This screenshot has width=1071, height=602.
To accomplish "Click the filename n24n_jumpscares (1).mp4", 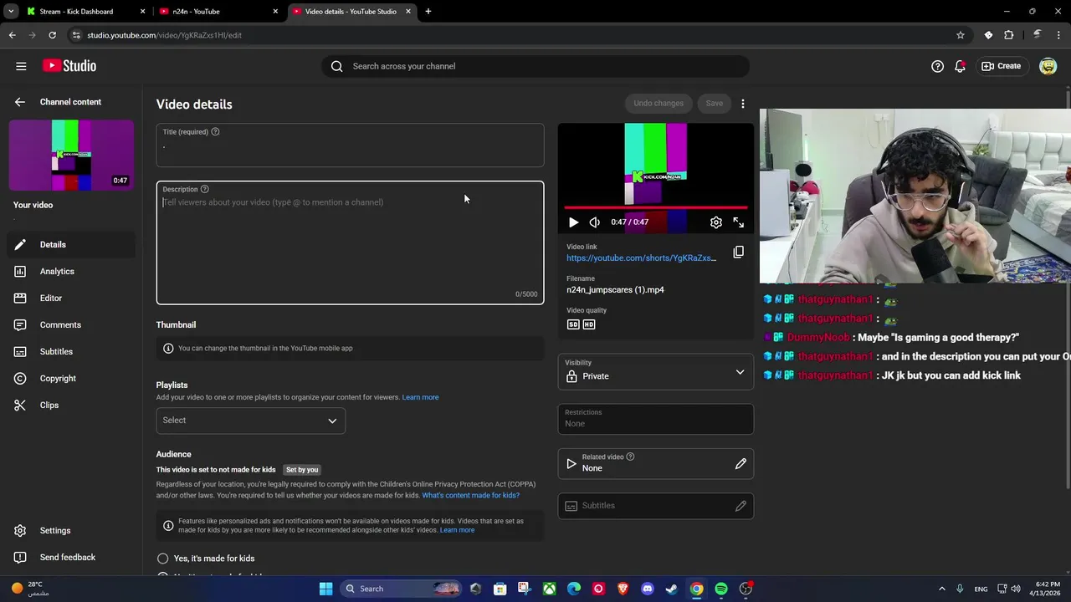I will point(615,290).
